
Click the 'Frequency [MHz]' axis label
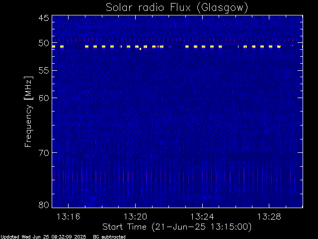coord(28,112)
